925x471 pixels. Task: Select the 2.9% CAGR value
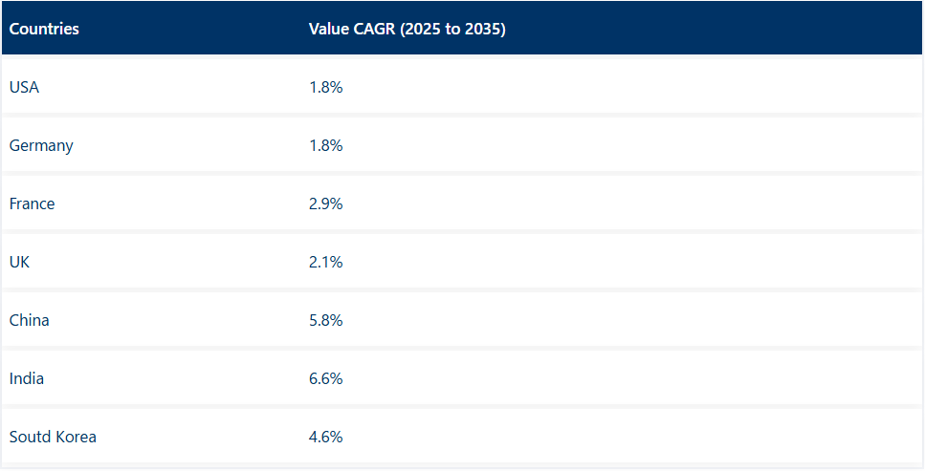(x=325, y=203)
